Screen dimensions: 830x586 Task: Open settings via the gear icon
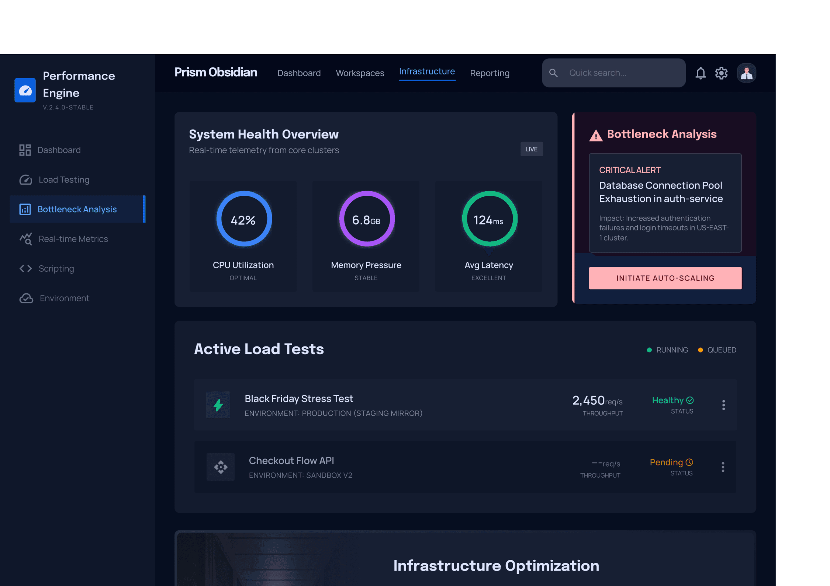(x=721, y=73)
